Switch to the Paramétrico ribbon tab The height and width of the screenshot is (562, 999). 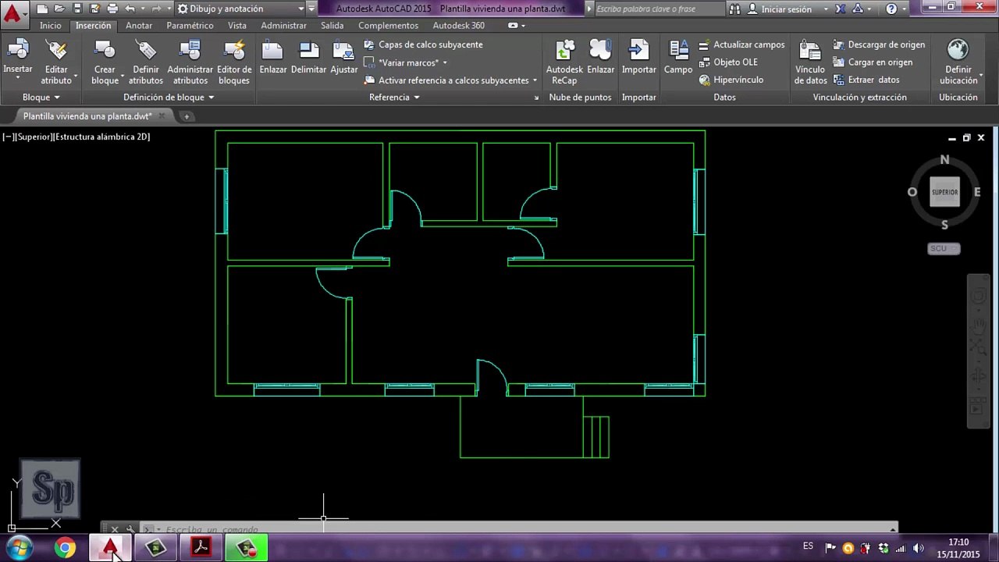[x=190, y=26]
